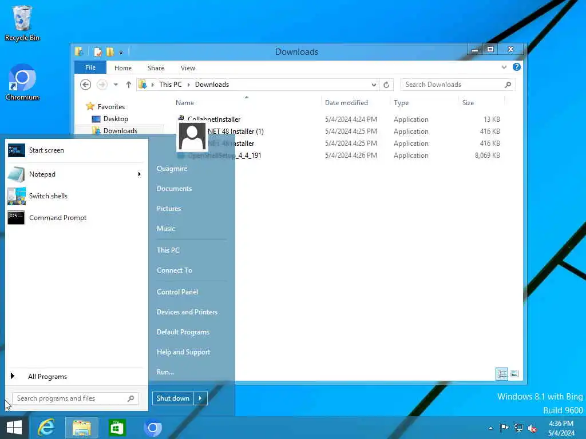This screenshot has height=439, width=586.
Task: Open Customize Quick Access Toolbar dropdown
Action: tap(121, 52)
